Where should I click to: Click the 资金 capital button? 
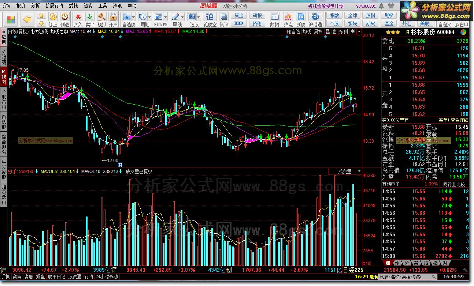[x=239, y=16]
